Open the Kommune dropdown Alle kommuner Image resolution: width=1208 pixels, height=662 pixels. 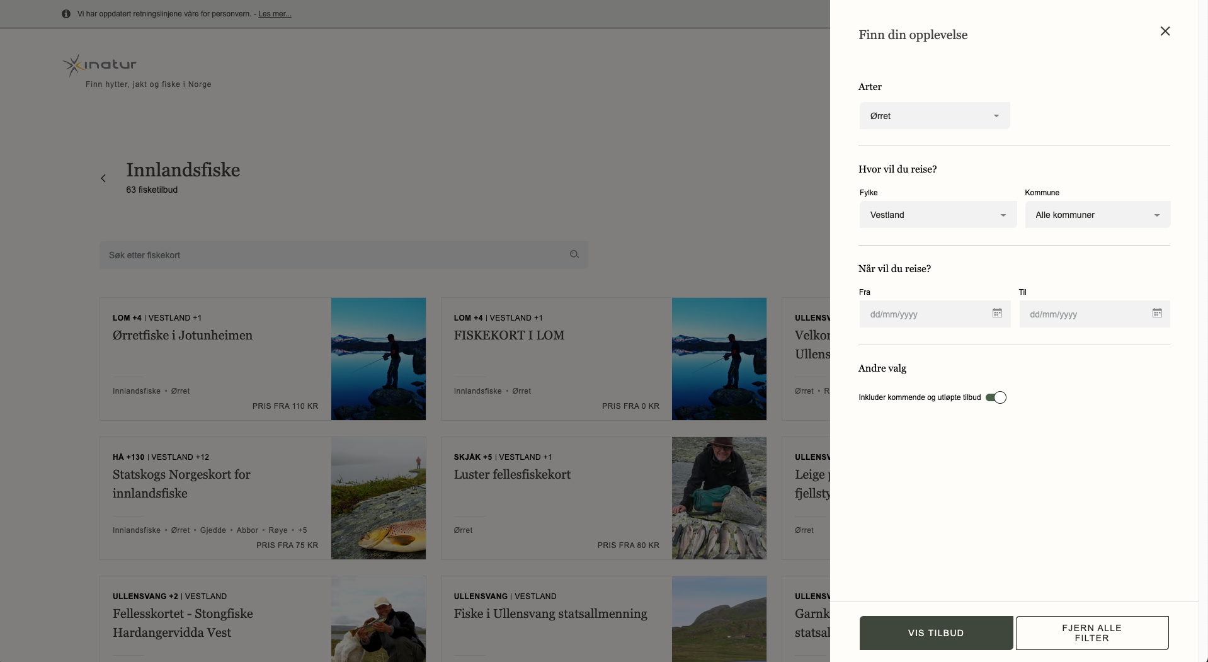pyautogui.click(x=1098, y=215)
